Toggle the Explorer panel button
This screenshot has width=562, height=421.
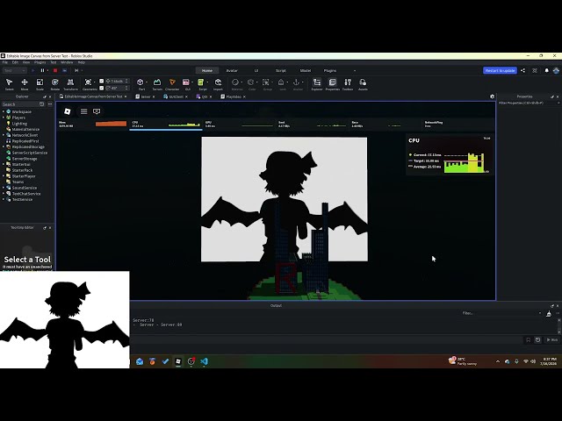(317, 84)
